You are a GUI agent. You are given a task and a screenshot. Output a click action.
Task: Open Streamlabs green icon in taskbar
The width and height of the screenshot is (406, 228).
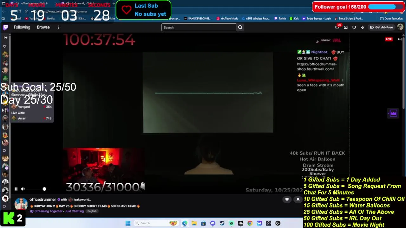(x=231, y=223)
